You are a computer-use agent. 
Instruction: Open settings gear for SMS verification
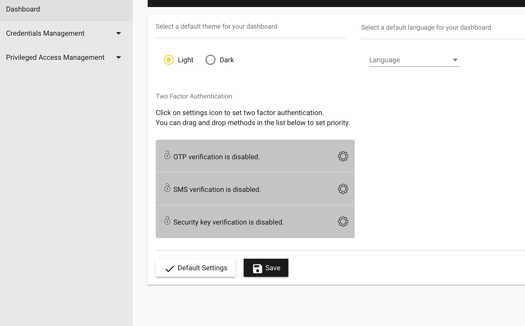coord(343,189)
